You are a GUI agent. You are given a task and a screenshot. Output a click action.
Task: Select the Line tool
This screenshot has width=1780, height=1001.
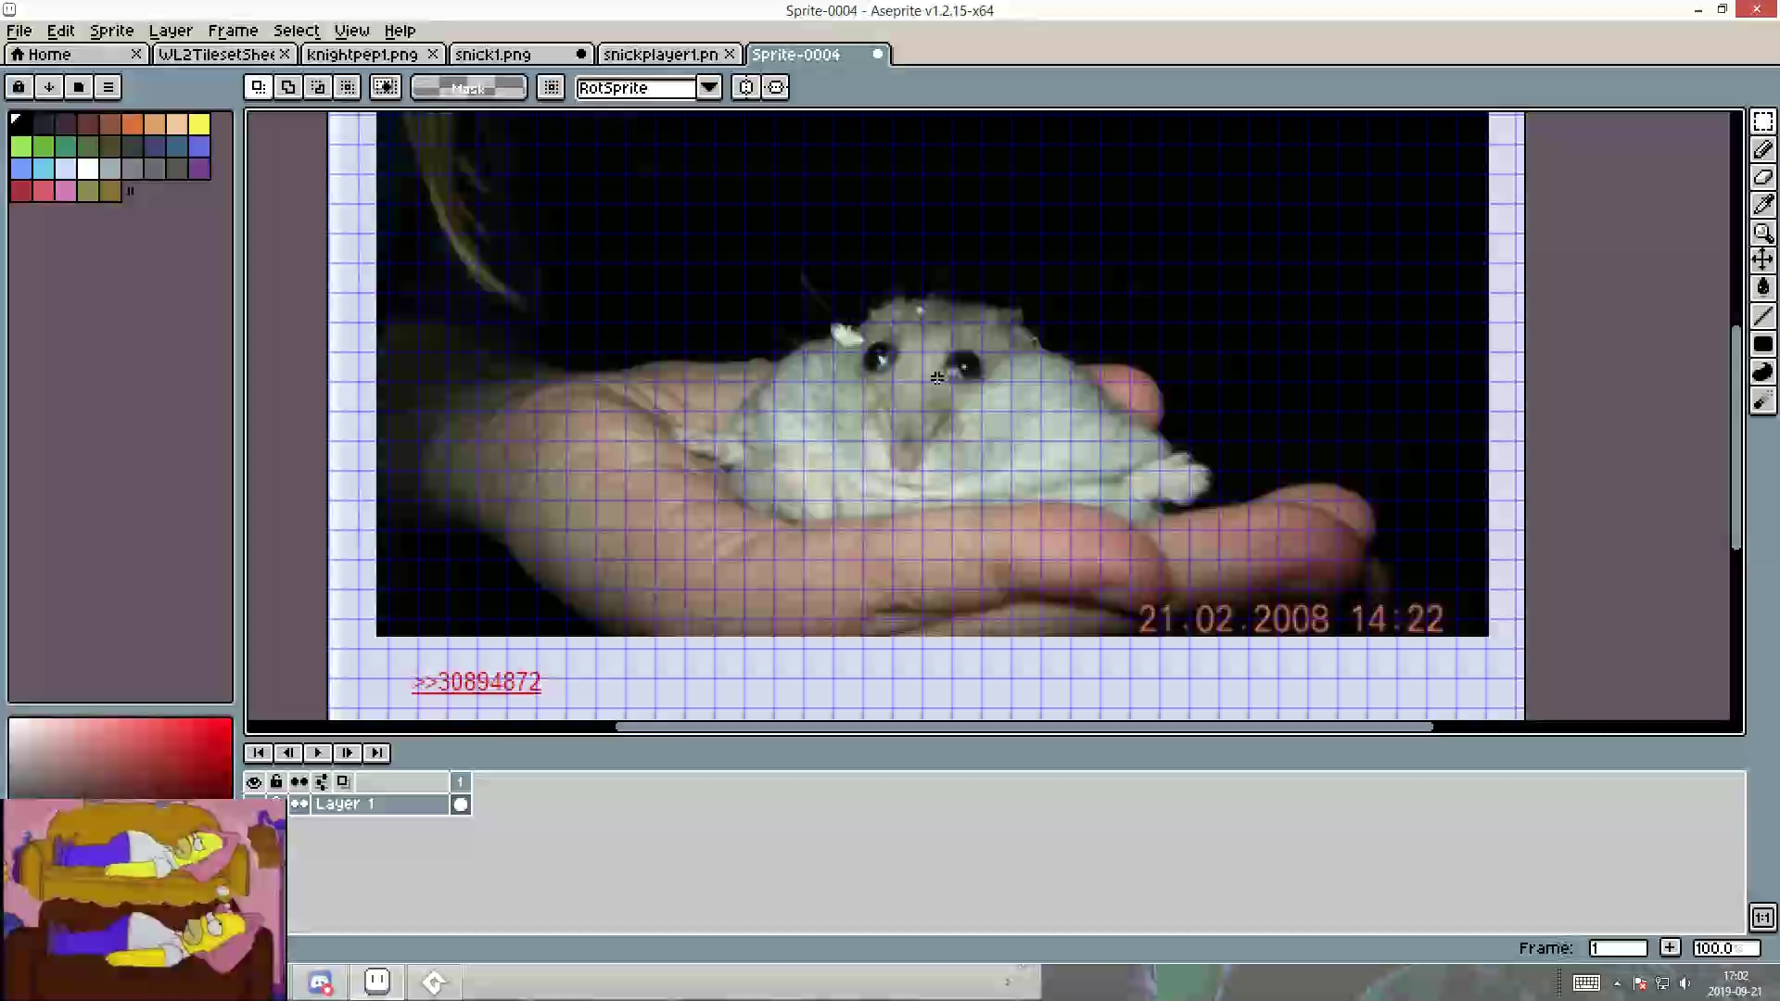pyautogui.click(x=1762, y=316)
